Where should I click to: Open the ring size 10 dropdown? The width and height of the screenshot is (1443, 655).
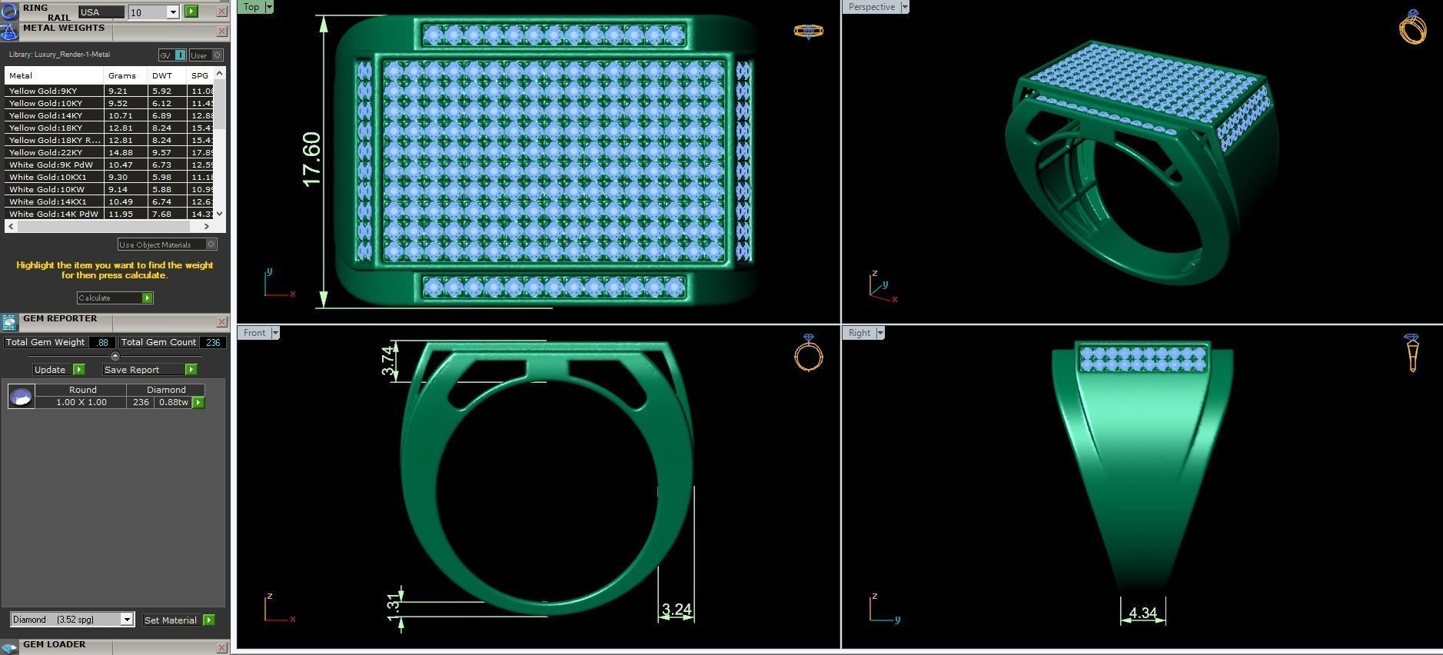173,12
